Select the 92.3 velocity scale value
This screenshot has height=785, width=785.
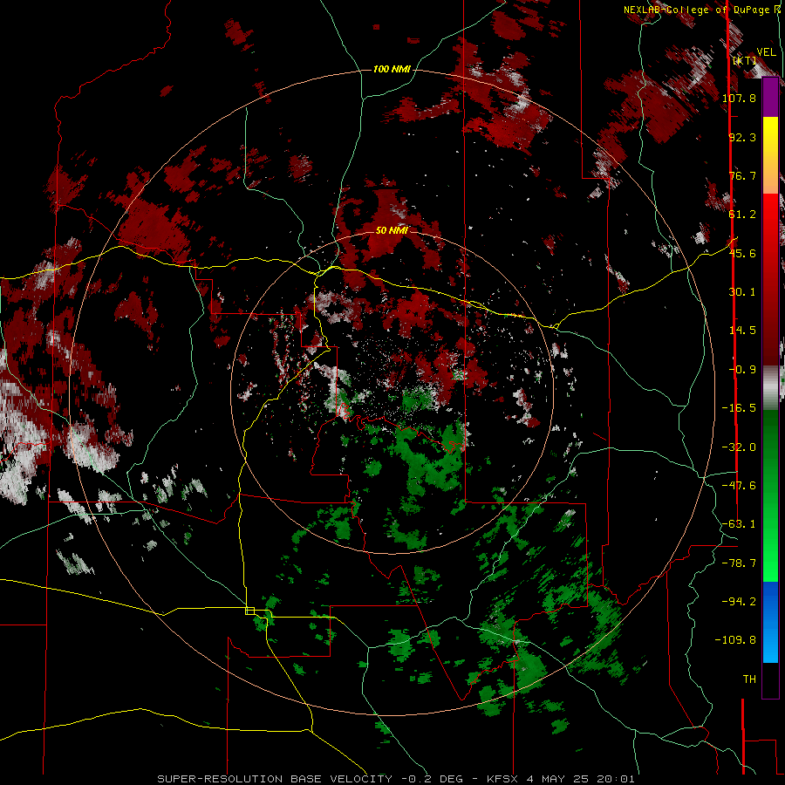pos(742,137)
